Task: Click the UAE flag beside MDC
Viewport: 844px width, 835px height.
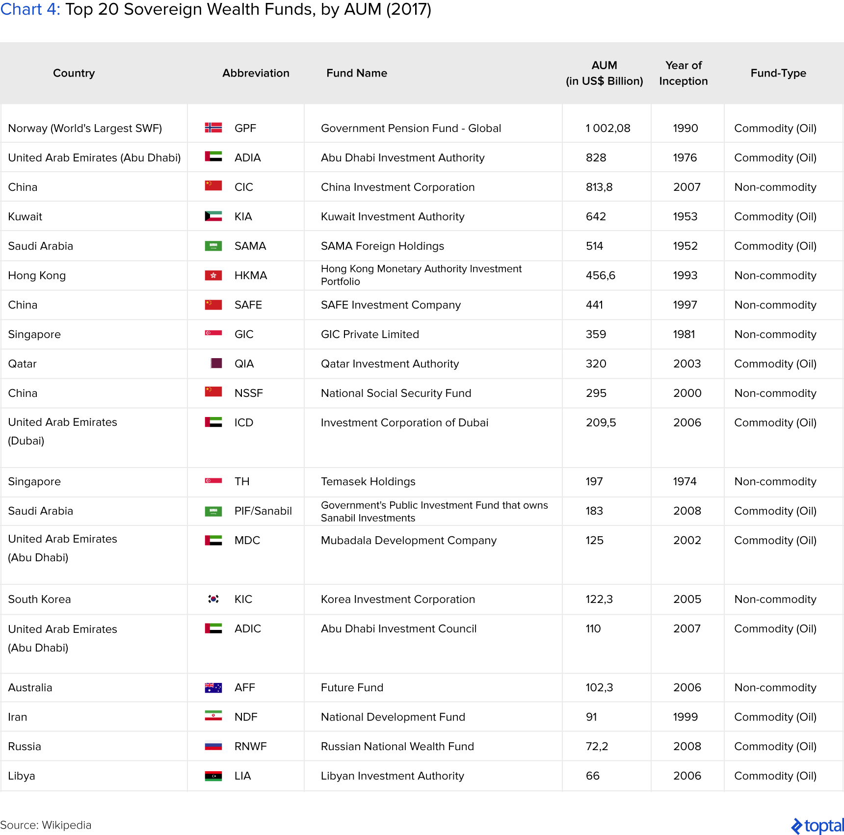Action: click(213, 540)
